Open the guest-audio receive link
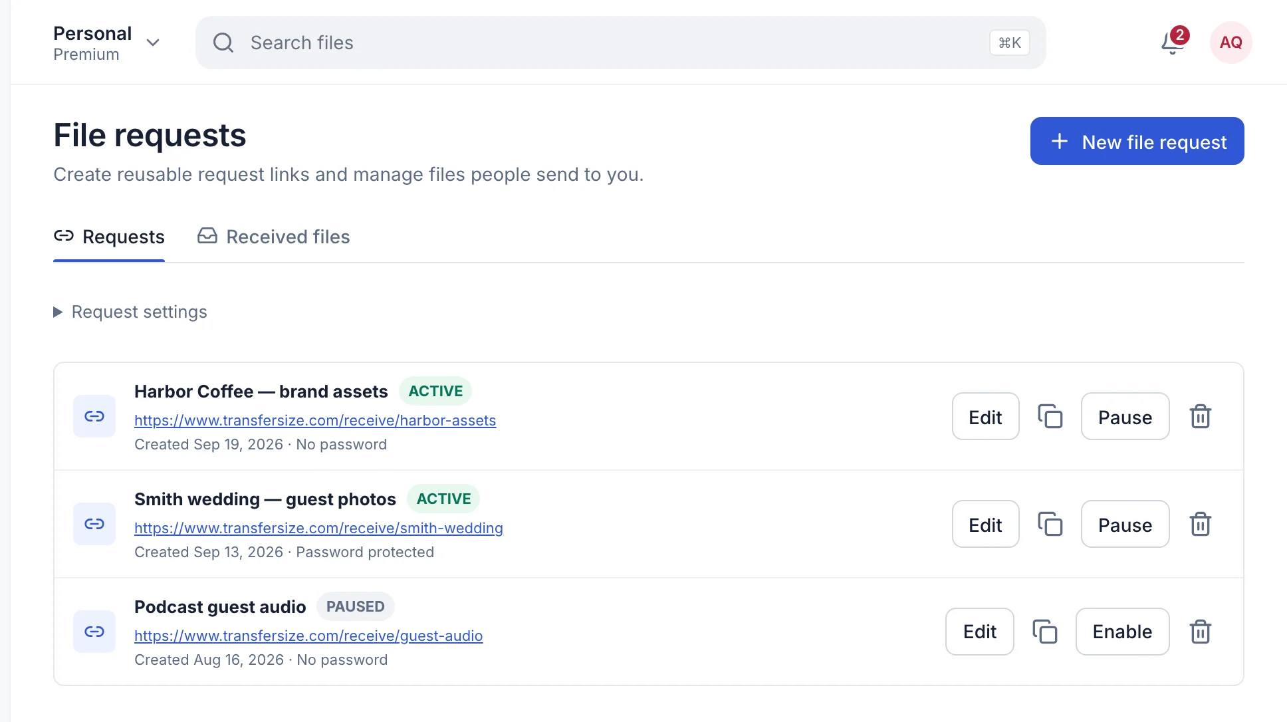 [308, 636]
